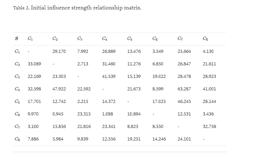Image resolution: width=260 pixels, height=161 pixels.
Task: Click the value 3.549 in row C1
Action: (x=158, y=51)
